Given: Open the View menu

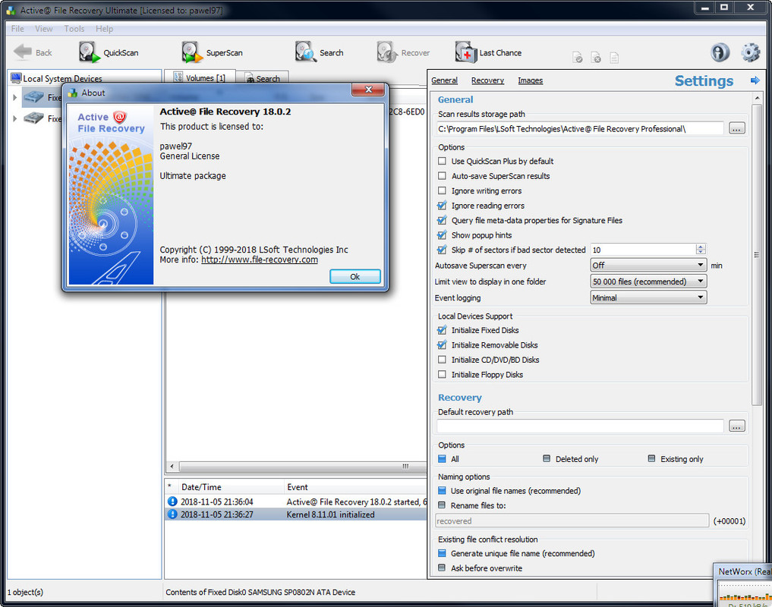Looking at the screenshot, I should (44, 29).
